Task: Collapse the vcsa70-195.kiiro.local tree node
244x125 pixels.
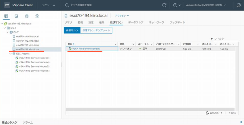Action: click(x=2, y=24)
